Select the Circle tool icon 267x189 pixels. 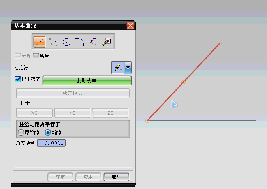66,42
